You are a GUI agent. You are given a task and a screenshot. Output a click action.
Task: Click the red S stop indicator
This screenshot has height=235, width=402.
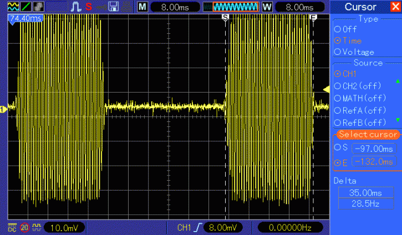pos(89,7)
